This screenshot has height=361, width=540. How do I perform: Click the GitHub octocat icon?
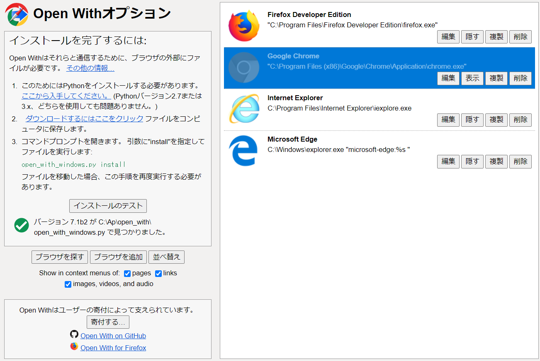click(x=74, y=334)
